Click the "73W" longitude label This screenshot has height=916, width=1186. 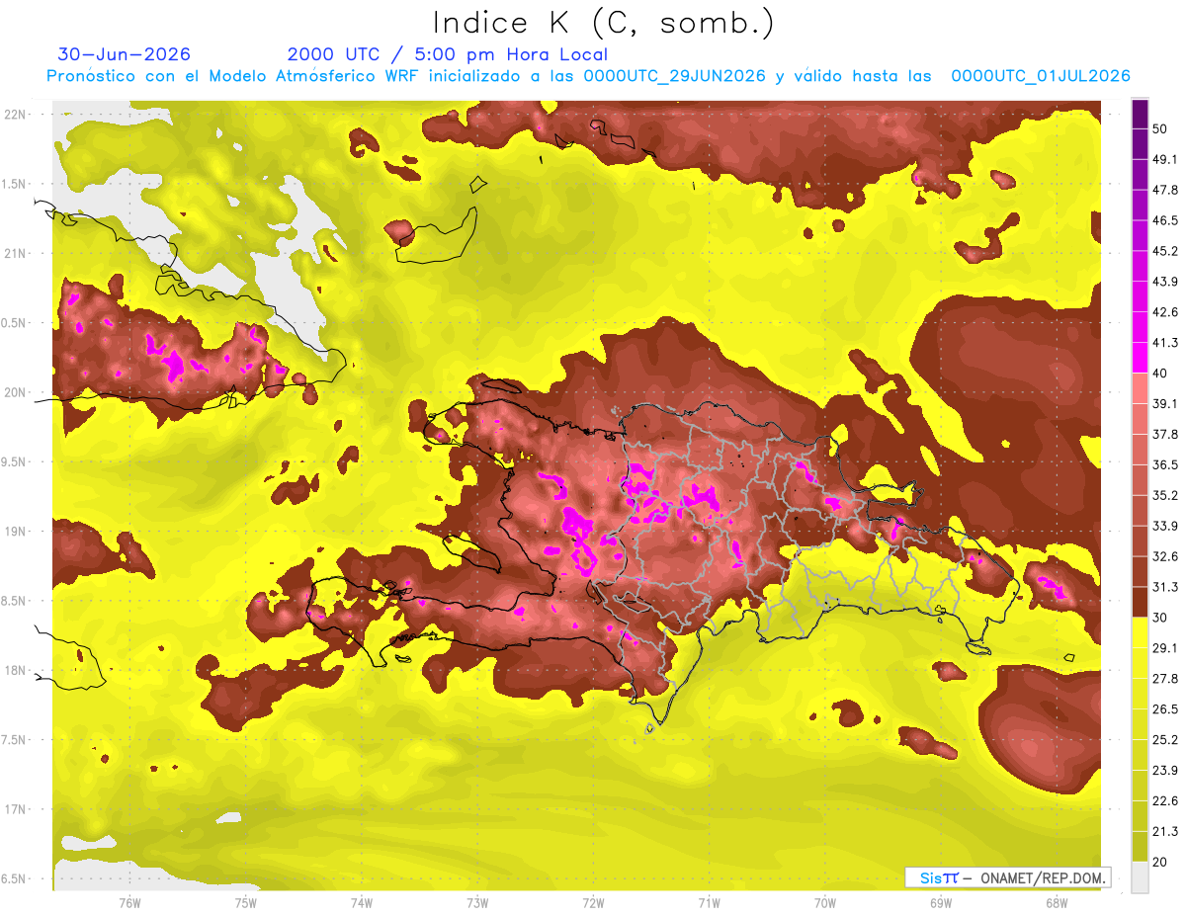click(477, 903)
